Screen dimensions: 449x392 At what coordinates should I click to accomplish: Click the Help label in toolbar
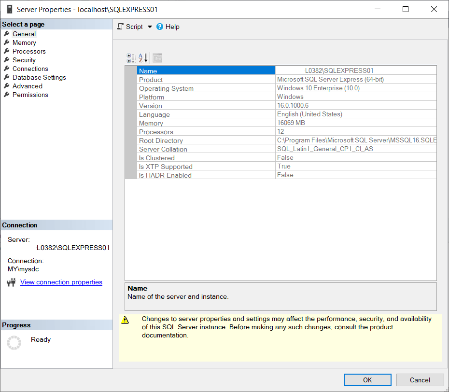point(172,27)
